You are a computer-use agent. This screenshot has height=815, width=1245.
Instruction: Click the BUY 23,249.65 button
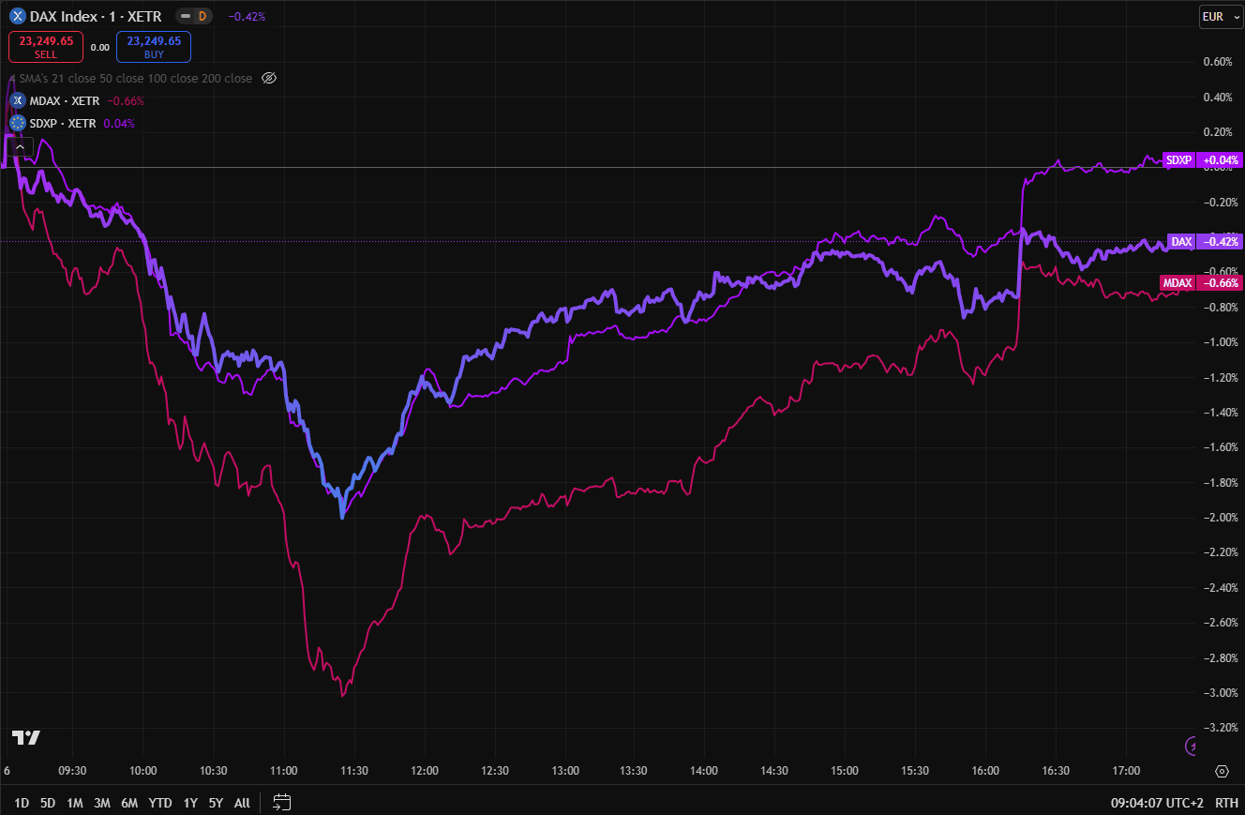tap(154, 47)
